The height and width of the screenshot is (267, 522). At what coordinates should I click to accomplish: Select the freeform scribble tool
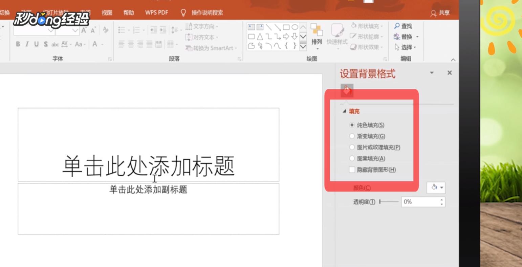(260, 45)
